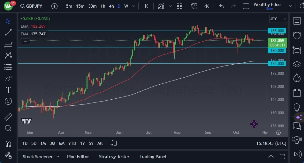304x163 pixels.
Task: Open the Strategy Tester tab
Action: pos(114,157)
